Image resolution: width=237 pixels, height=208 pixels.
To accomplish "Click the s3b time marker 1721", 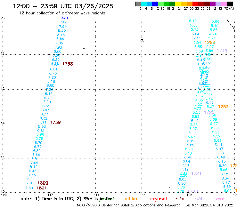I will click(196, 173).
